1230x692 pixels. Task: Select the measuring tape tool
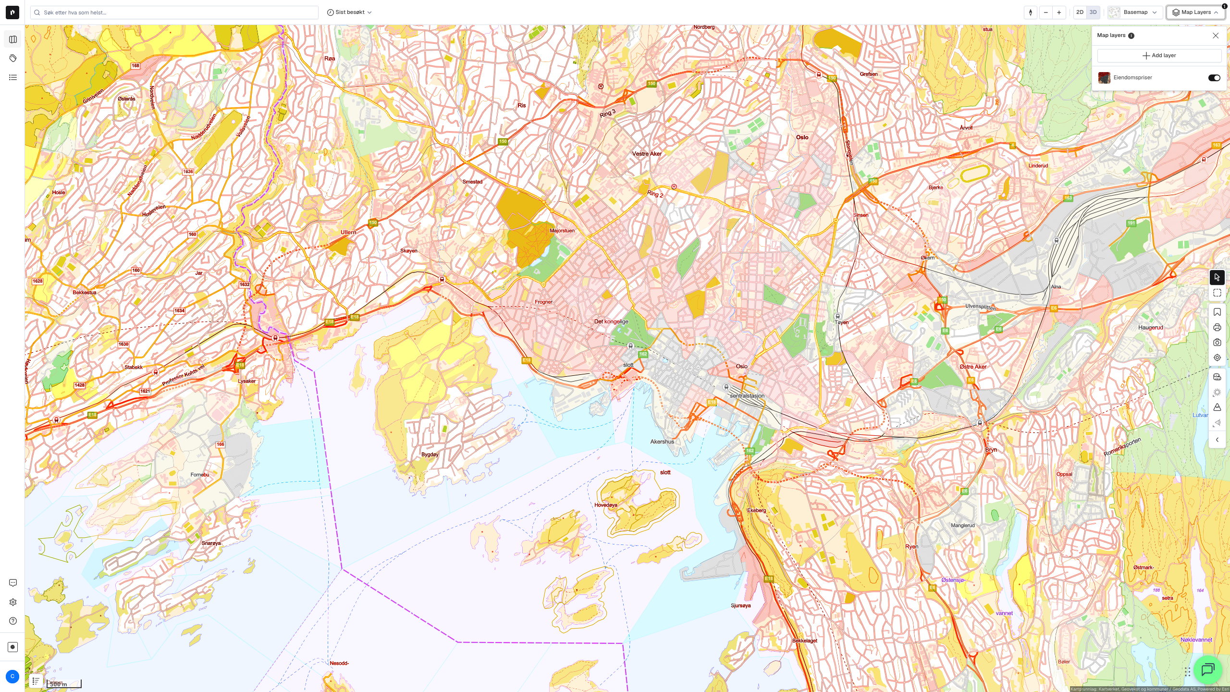point(1217,377)
